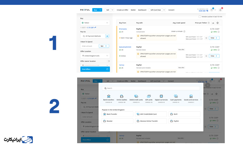Click the info icon at offers header end
The image size is (243, 145).
point(217,23)
